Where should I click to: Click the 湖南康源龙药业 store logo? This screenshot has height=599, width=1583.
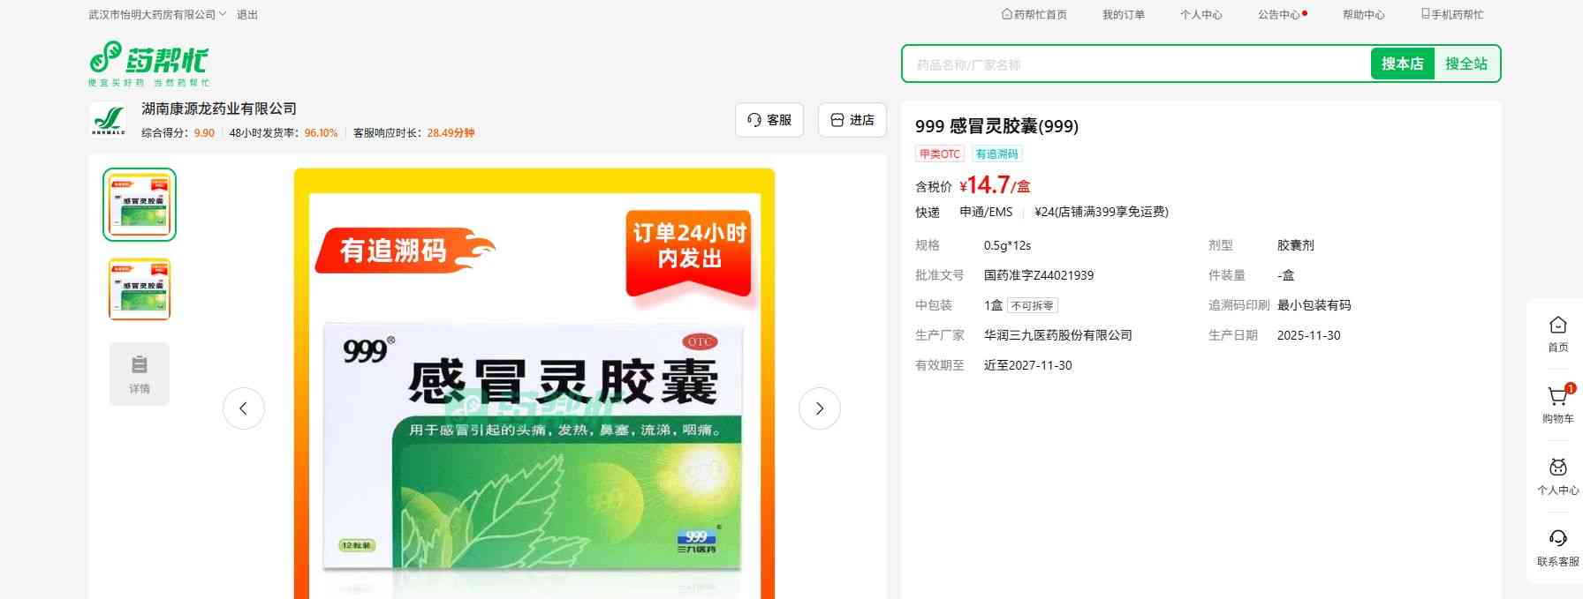(x=109, y=120)
